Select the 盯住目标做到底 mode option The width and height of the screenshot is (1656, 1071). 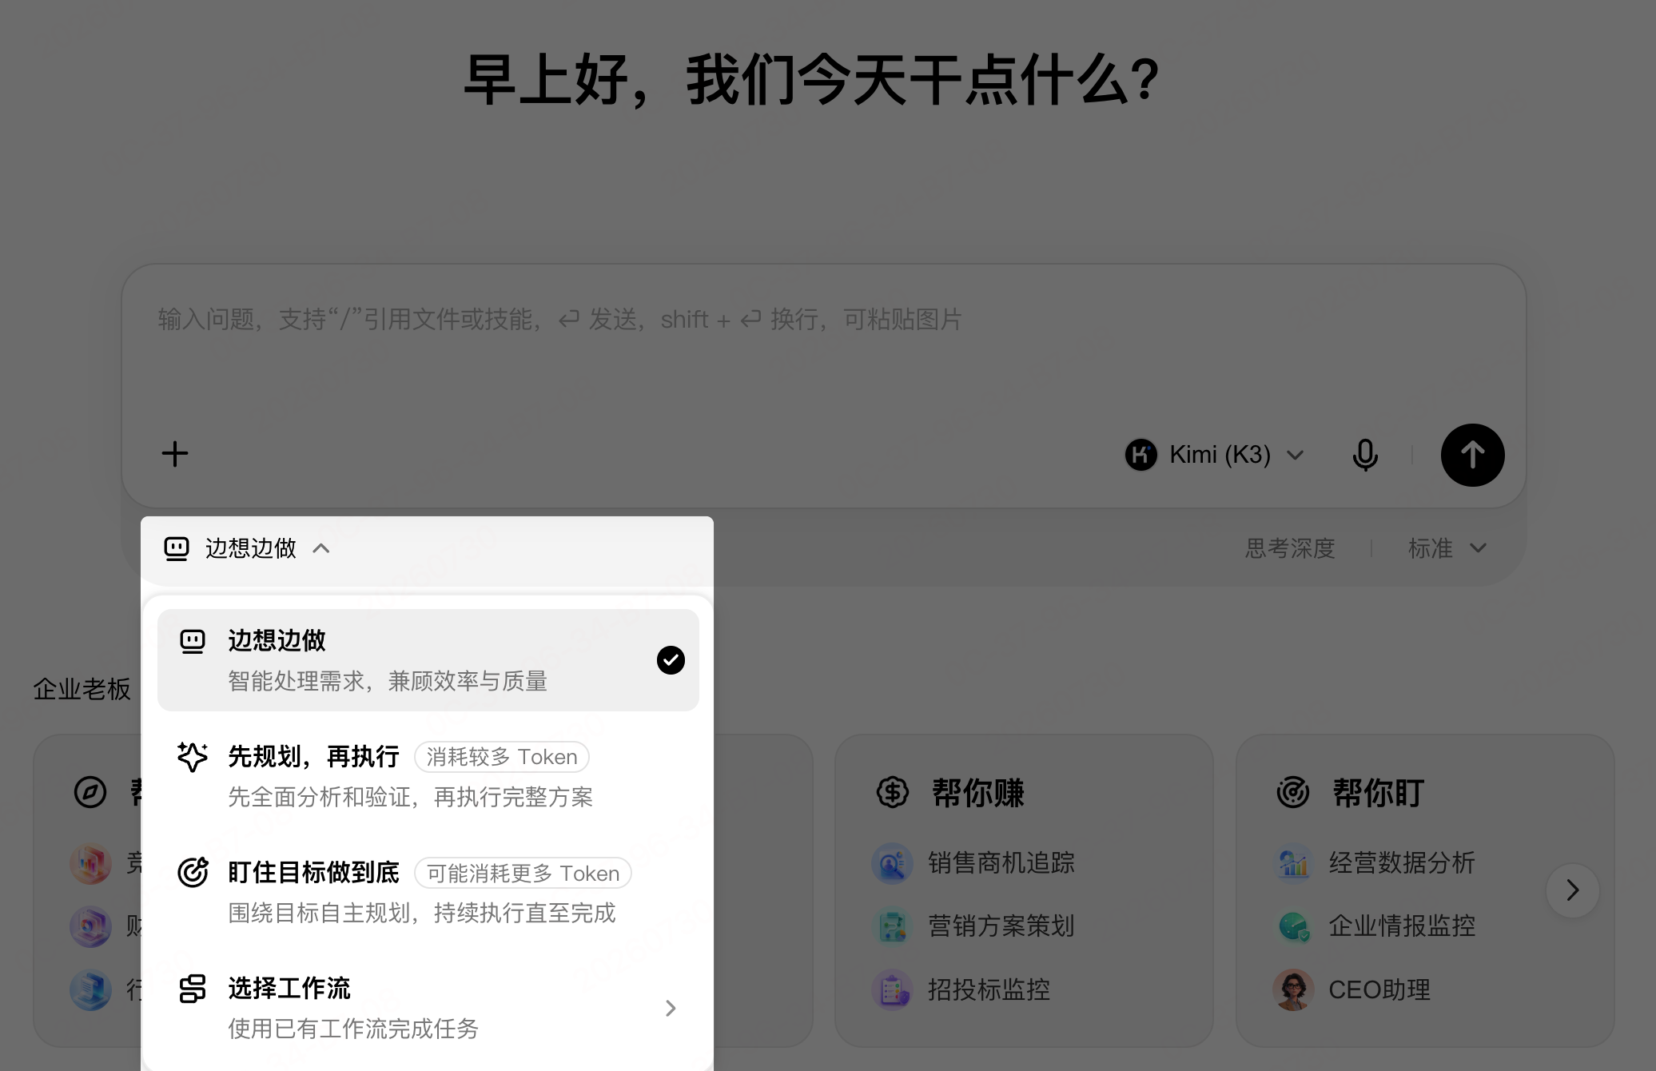(x=428, y=892)
